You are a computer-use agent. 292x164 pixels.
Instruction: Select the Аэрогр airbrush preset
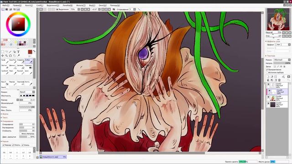[29, 61]
